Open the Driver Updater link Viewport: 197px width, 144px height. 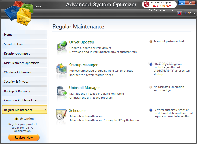(x=82, y=42)
